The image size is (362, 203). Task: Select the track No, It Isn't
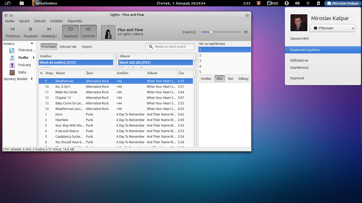coord(116,87)
